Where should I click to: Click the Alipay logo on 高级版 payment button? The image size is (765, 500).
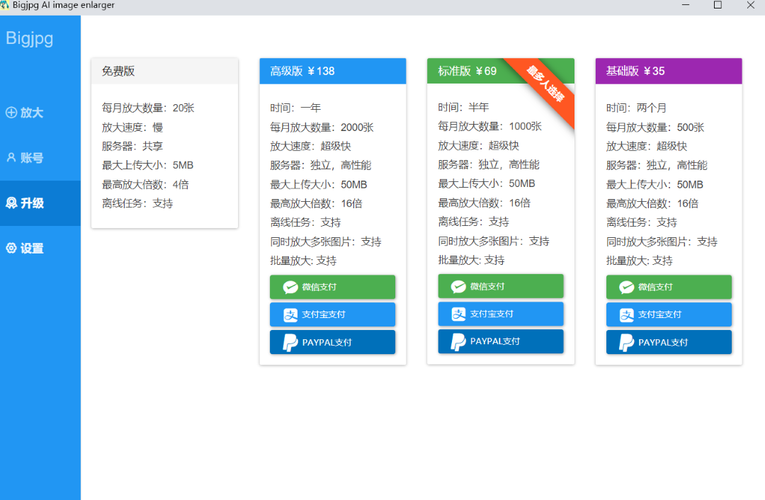[x=290, y=314]
